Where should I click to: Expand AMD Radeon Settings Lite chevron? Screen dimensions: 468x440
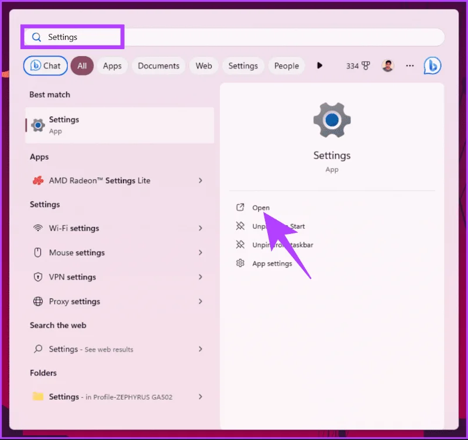(200, 181)
